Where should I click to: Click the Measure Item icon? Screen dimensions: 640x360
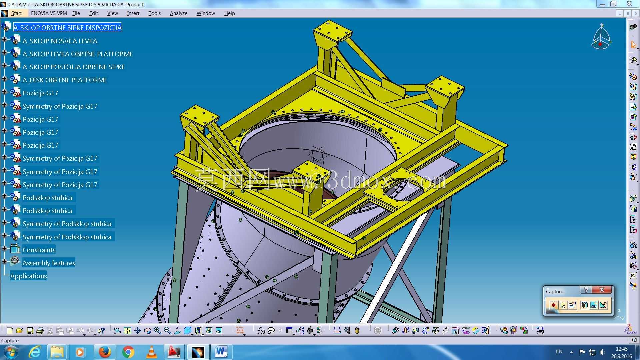click(x=347, y=331)
